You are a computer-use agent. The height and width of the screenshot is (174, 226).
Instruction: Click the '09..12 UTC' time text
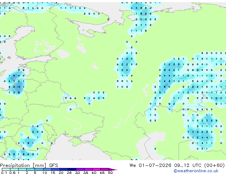[x=188, y=165]
